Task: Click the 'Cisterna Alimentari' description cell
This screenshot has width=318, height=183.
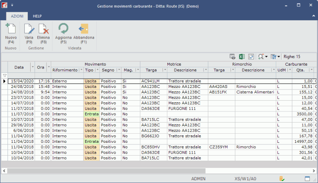Action: pos(255,92)
